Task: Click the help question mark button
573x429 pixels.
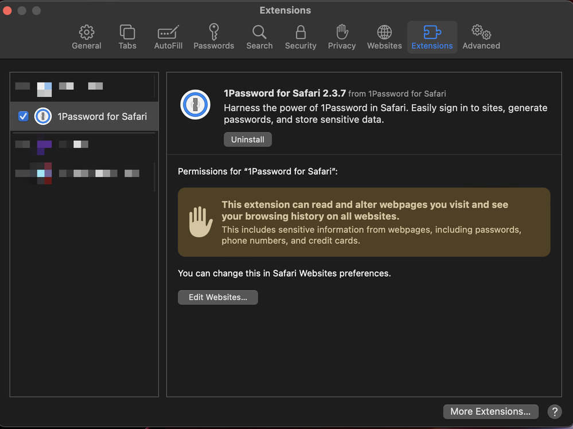Action: click(x=554, y=411)
